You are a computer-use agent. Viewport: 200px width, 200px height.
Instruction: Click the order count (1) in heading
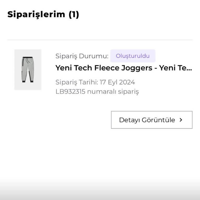click(x=74, y=14)
